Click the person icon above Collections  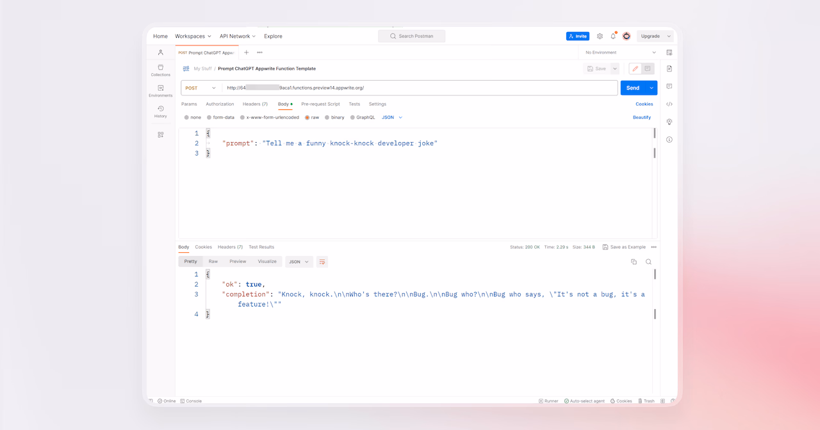click(161, 52)
